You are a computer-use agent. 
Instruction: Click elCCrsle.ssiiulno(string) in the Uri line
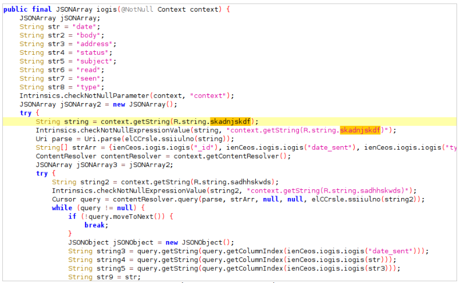(x=177, y=139)
